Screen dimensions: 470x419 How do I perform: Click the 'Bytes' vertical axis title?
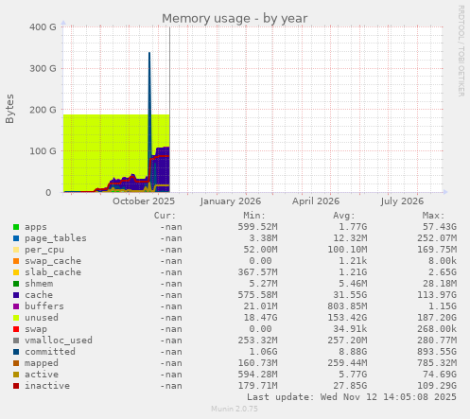(9, 109)
